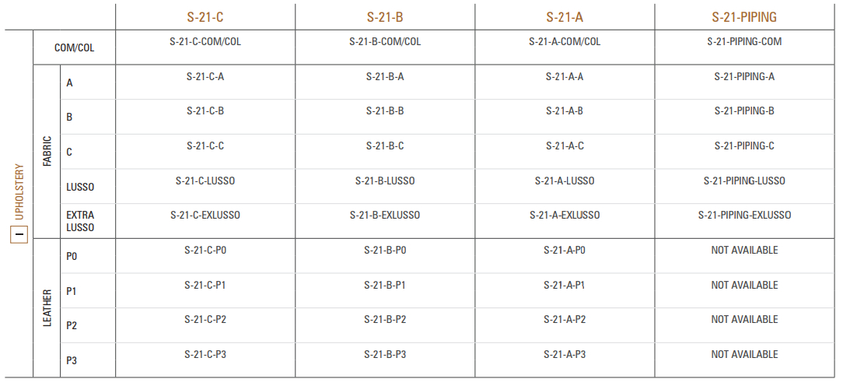
Task: Choose the S-21-PIPING-COM code
Action: [744, 42]
